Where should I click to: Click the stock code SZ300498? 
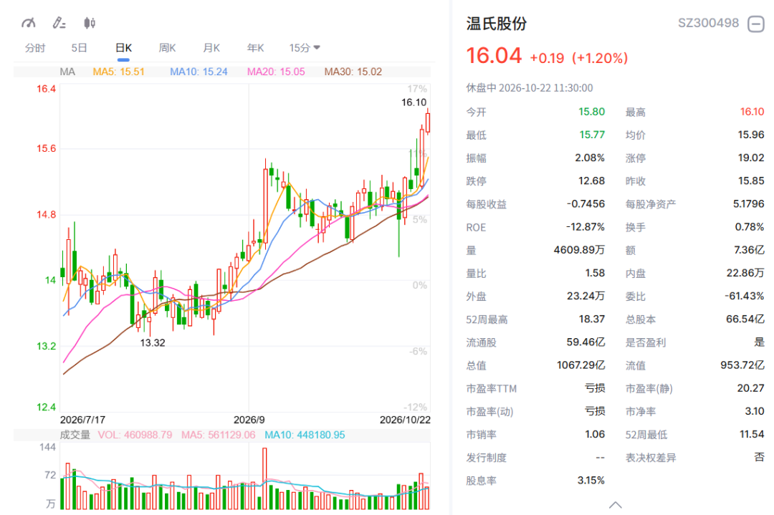tap(708, 23)
